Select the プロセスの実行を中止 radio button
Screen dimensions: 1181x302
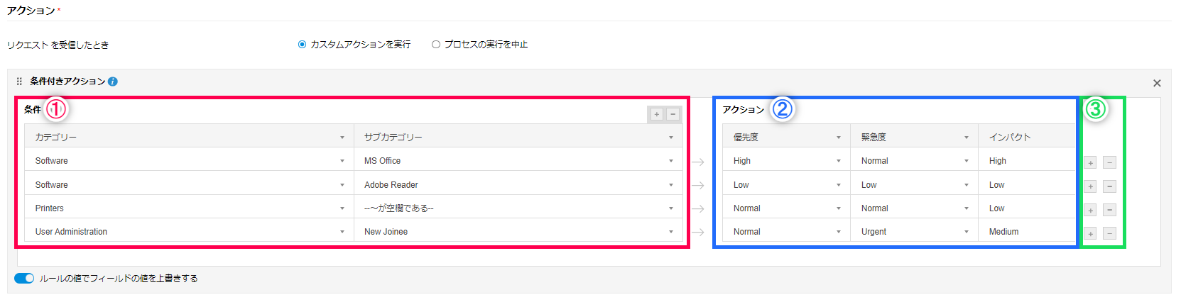[x=436, y=45]
